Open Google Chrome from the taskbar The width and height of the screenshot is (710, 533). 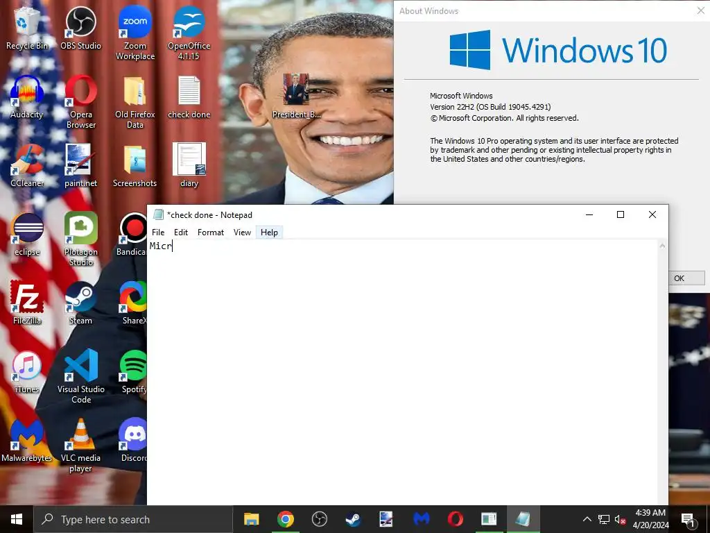[x=285, y=519]
